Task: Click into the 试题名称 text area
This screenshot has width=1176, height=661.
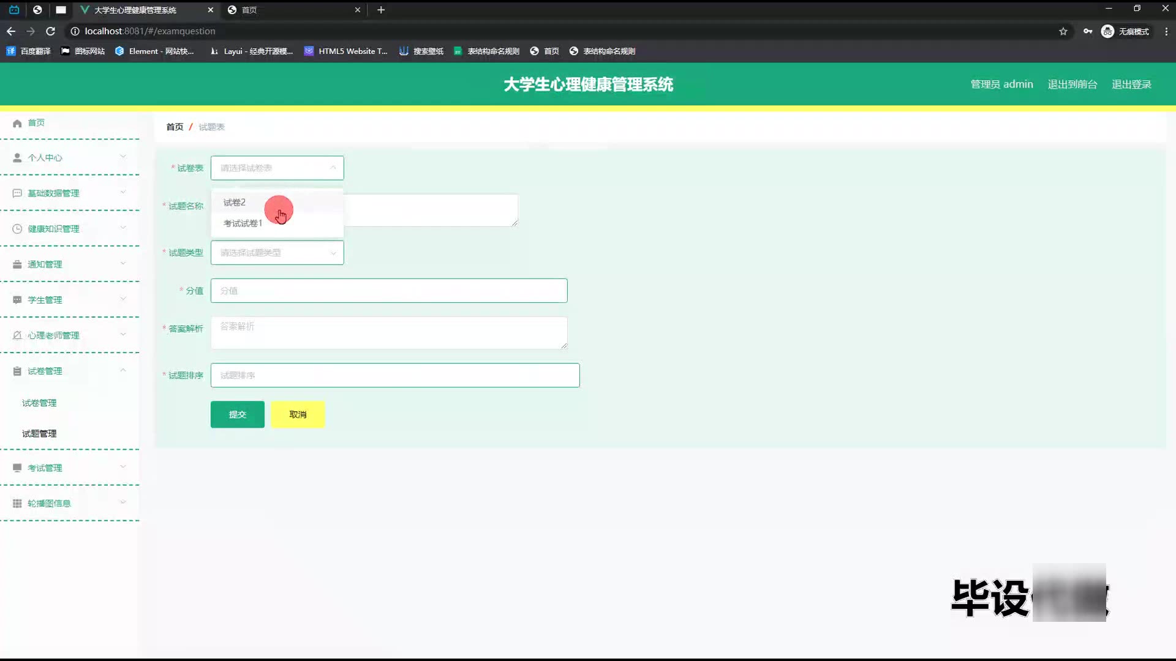Action: pos(430,210)
